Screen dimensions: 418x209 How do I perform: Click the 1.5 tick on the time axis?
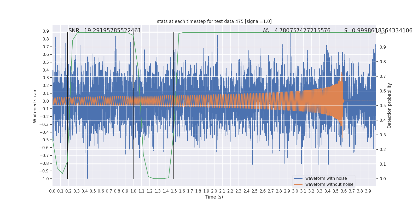pos(174,191)
